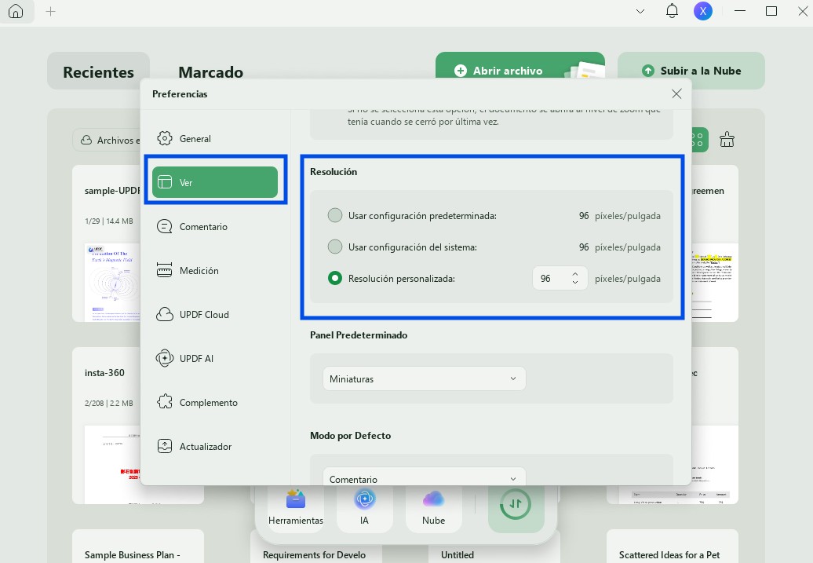This screenshot has height=563, width=813.
Task: Launch the Herramientas panel
Action: (x=295, y=503)
